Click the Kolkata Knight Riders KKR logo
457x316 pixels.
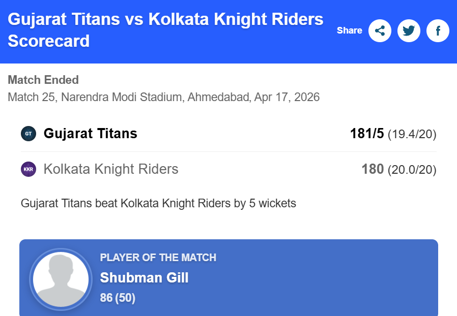[28, 169]
